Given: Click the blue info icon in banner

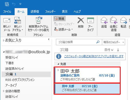Looking at the screenshot, I should click(59, 56).
